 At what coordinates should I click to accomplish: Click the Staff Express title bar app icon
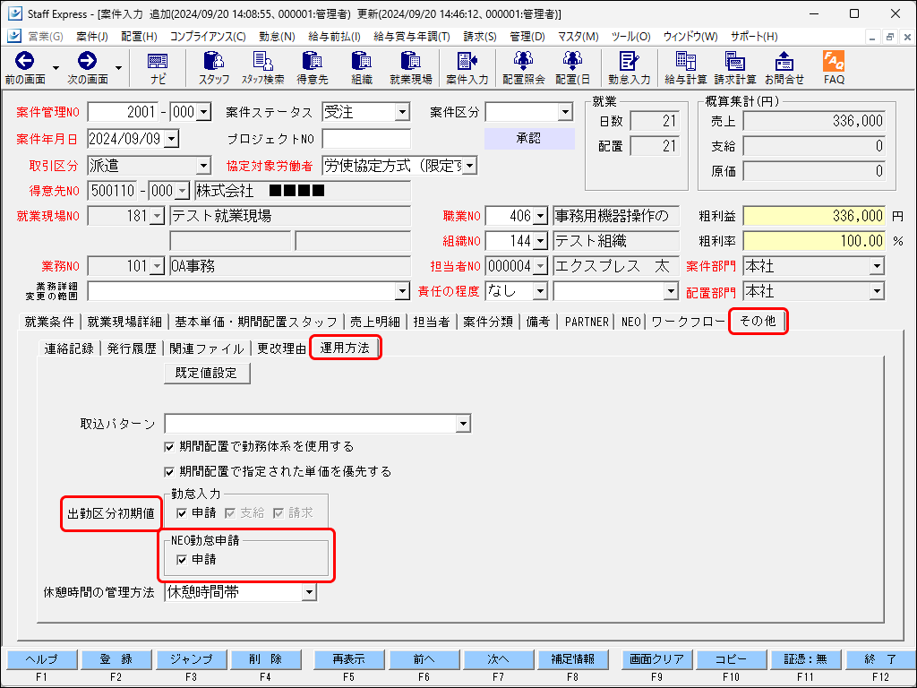pos(14,13)
